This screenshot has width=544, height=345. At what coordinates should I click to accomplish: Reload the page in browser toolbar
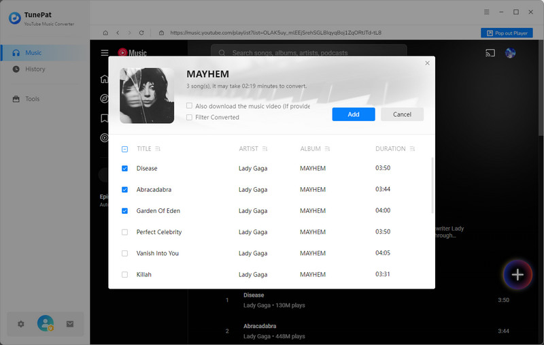pyautogui.click(x=141, y=33)
